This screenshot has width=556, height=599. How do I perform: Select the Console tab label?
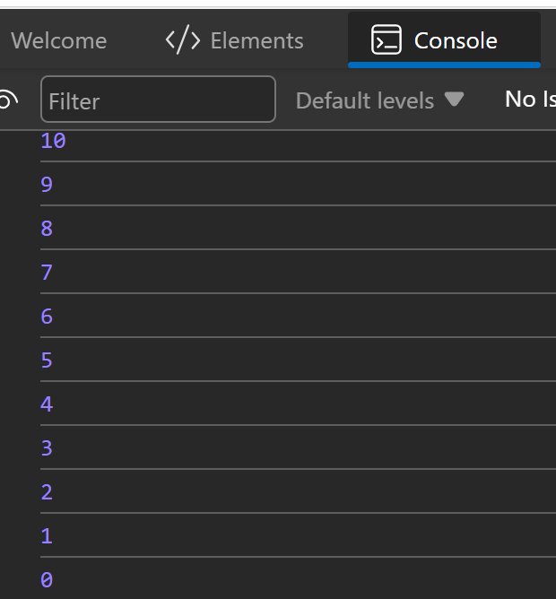coord(456,40)
